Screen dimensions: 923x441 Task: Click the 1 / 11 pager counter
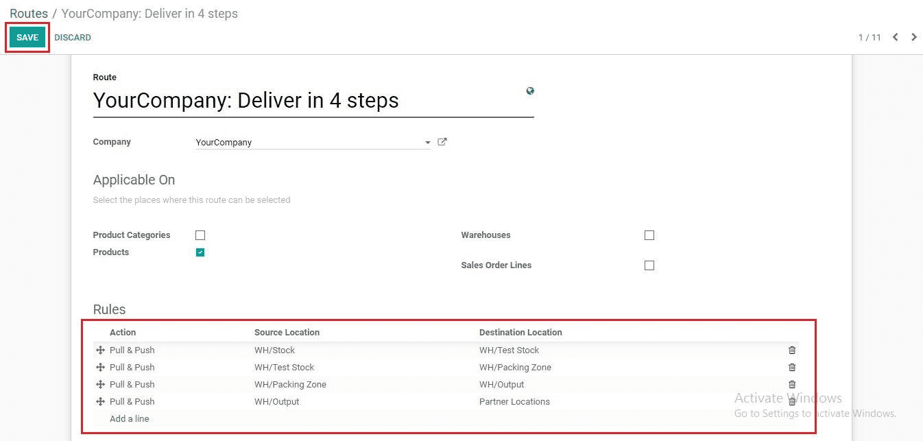pyautogui.click(x=870, y=38)
